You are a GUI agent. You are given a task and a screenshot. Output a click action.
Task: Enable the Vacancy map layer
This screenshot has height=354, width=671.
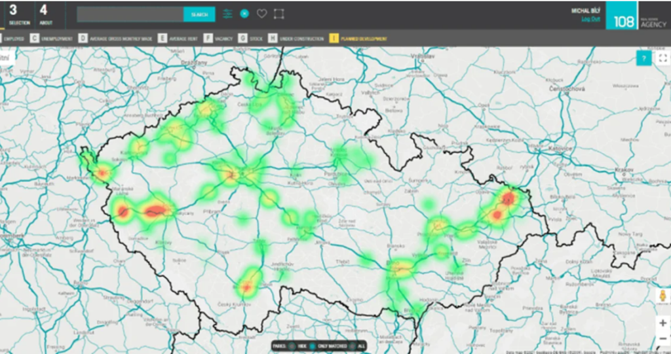[208, 39]
